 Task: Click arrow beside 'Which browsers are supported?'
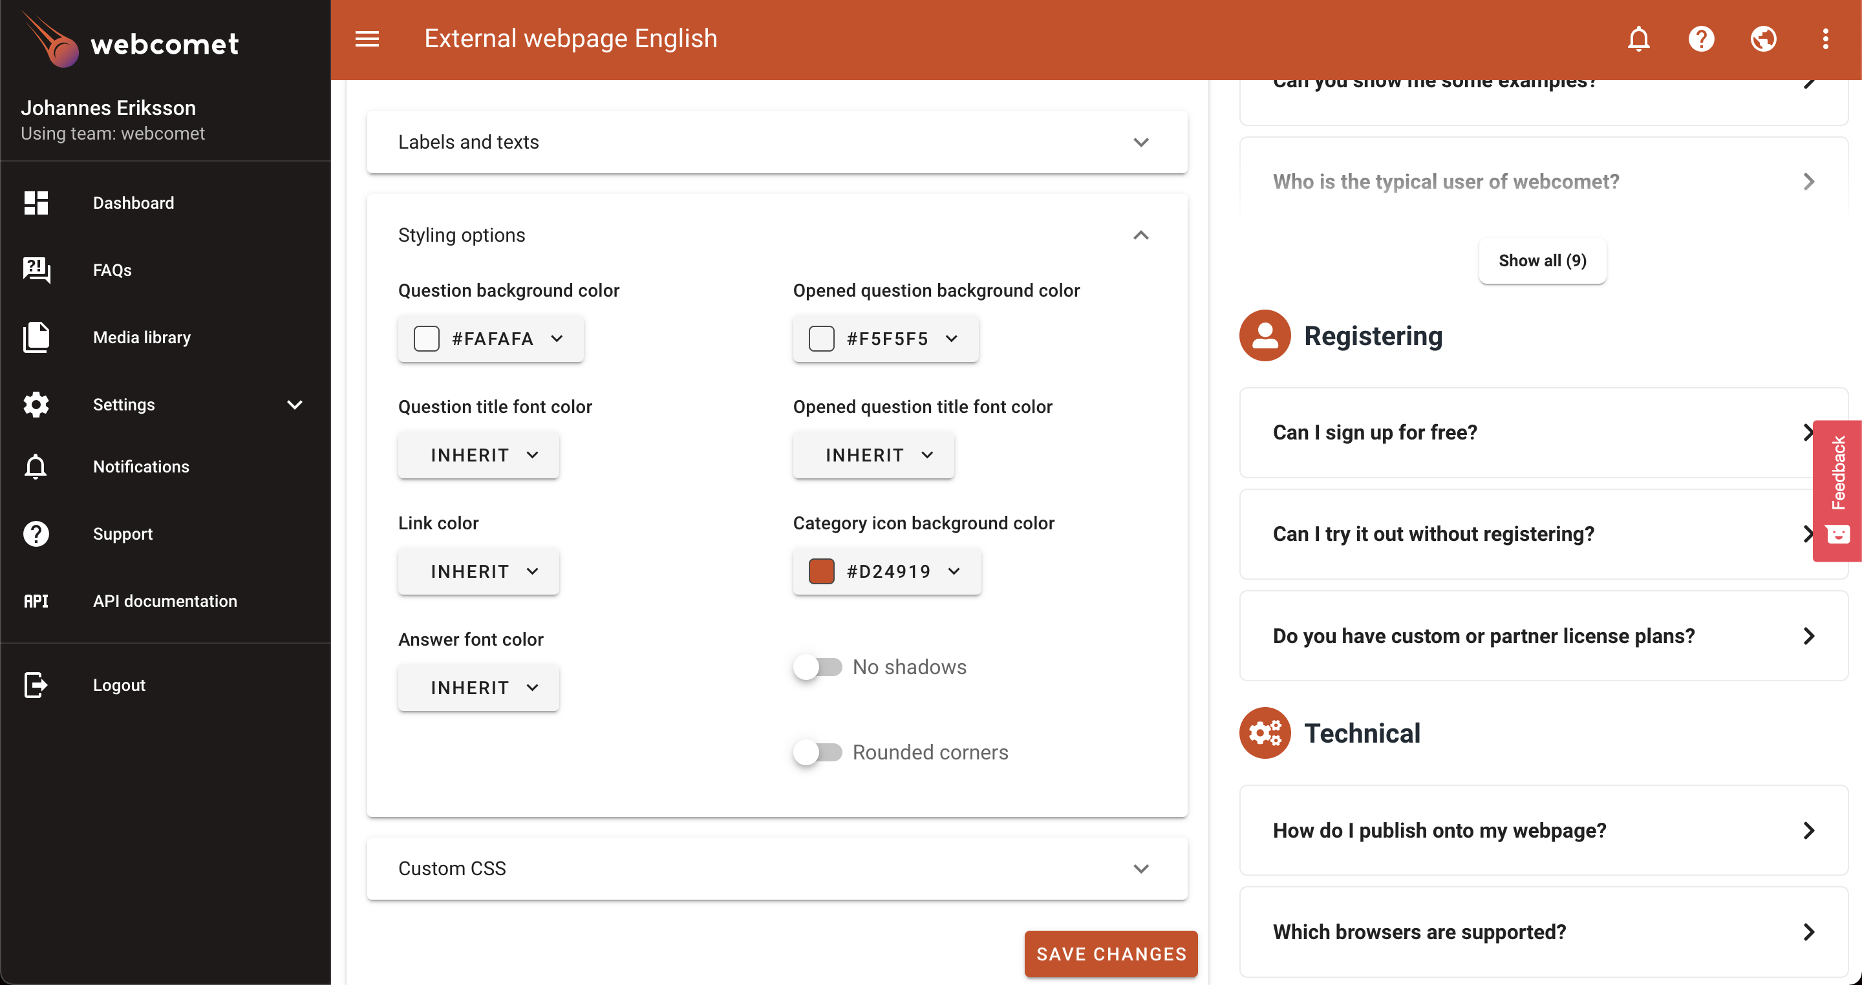(1808, 932)
